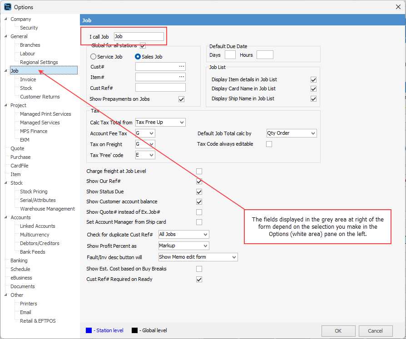
Task: Select Security in options tree
Action: click(29, 28)
